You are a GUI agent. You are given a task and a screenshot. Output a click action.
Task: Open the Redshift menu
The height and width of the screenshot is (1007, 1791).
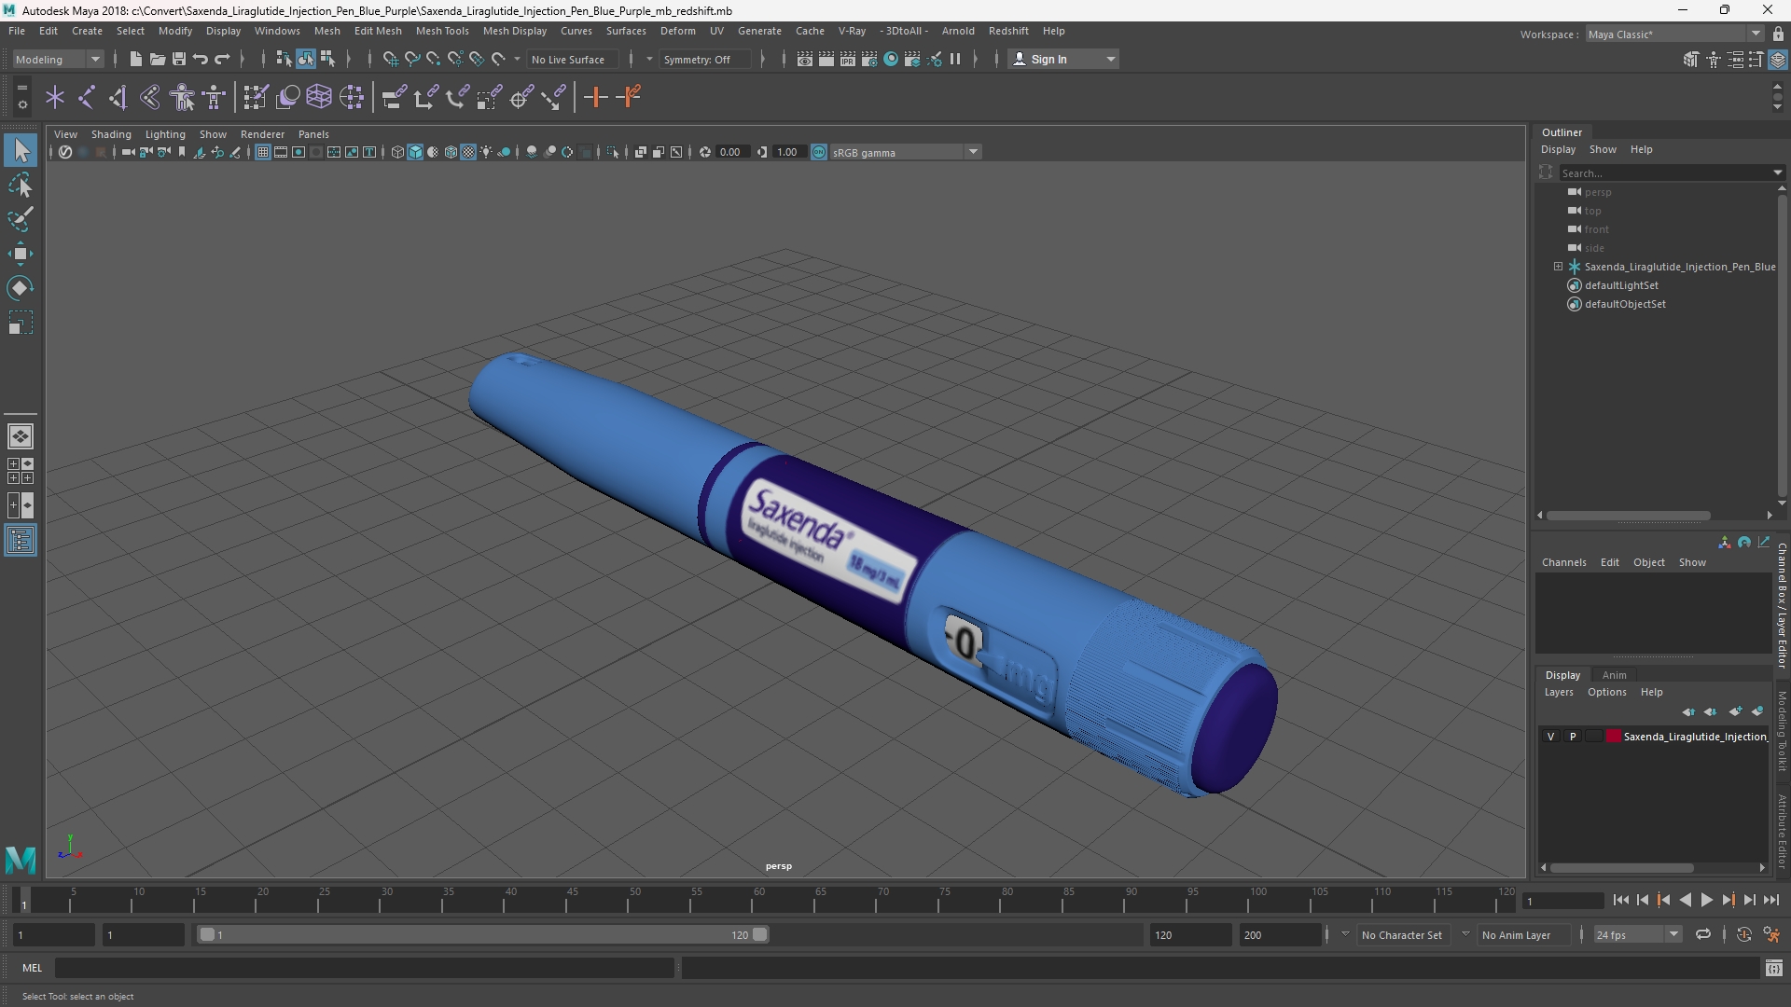[1008, 31]
